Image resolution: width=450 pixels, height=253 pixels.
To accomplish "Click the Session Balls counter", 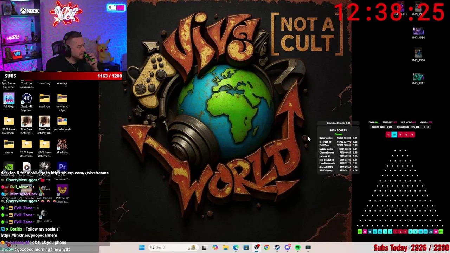I will pos(382,127).
